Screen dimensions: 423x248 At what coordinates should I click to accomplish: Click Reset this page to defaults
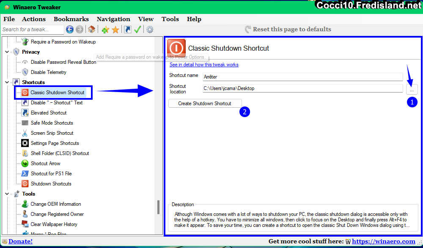click(x=288, y=29)
